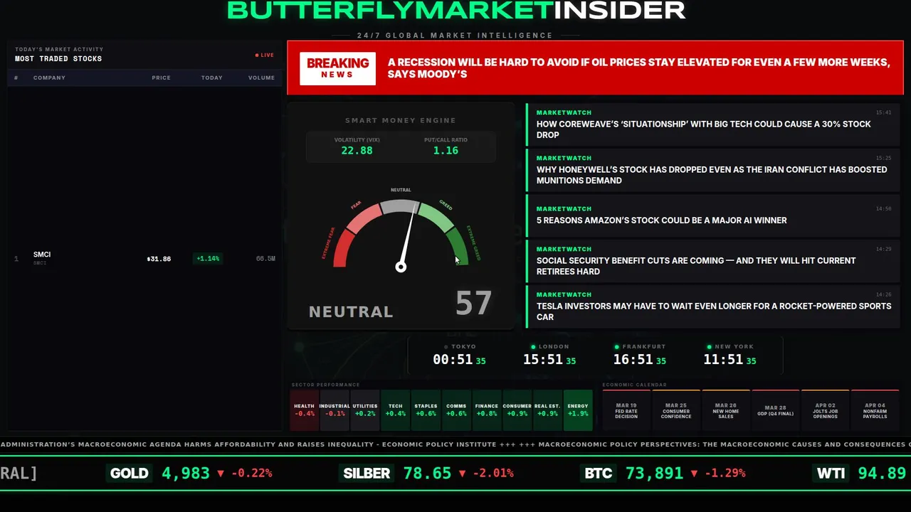Select the FINANCE sector tile
The image size is (911, 512).
coord(487,410)
